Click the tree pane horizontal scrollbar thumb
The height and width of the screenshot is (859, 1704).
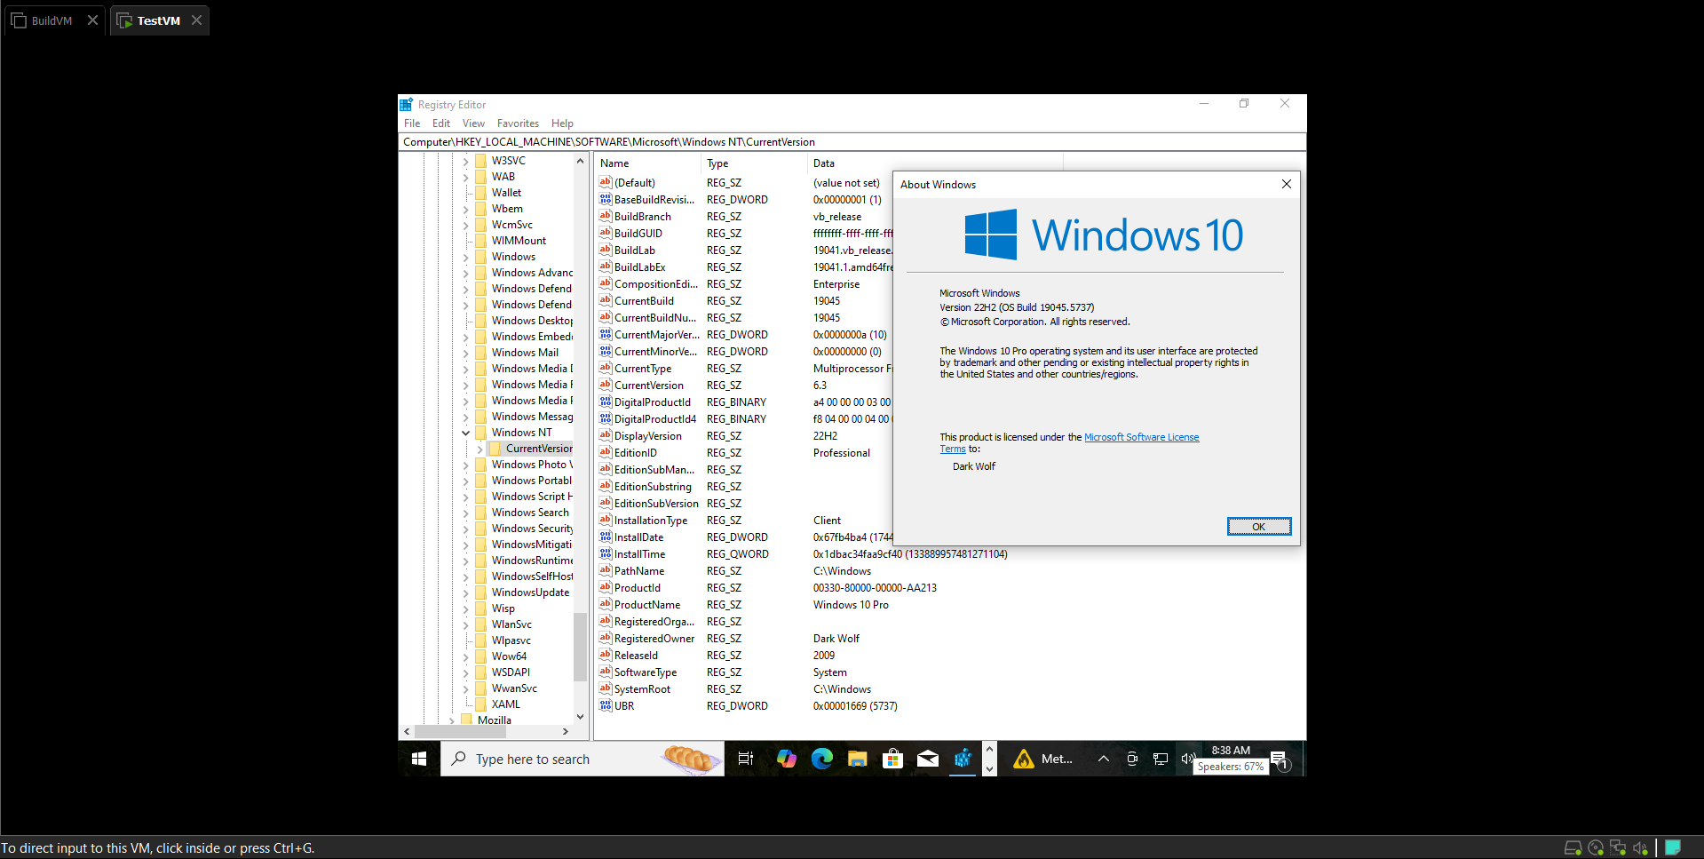pos(461,732)
